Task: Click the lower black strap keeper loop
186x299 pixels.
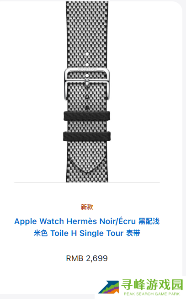Action: click(x=87, y=136)
